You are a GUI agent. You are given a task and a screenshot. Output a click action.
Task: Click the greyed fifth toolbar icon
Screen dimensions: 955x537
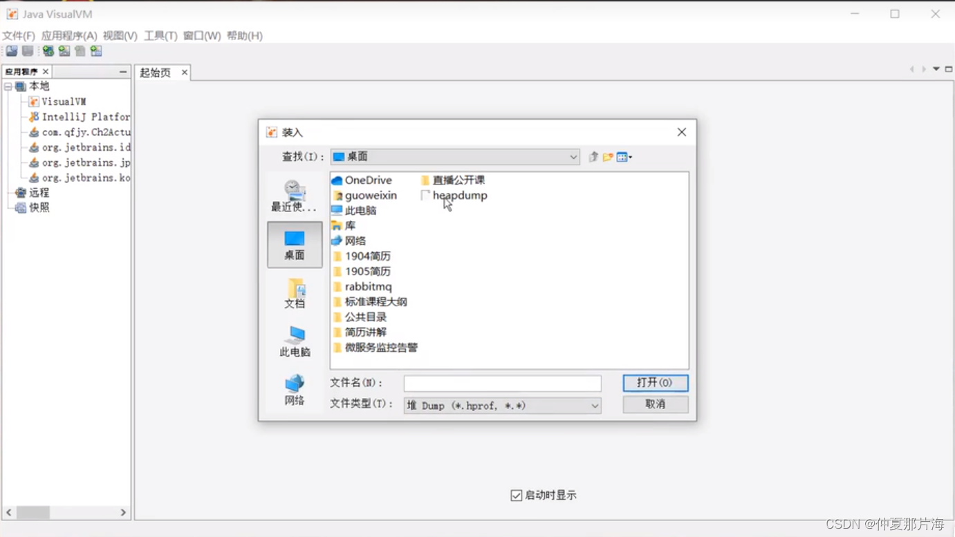pyautogui.click(x=80, y=51)
